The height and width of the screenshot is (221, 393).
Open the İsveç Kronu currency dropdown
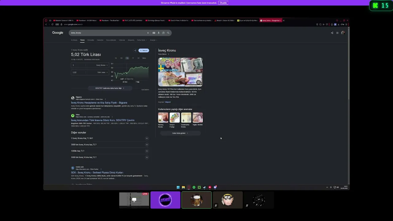[x=102, y=65]
